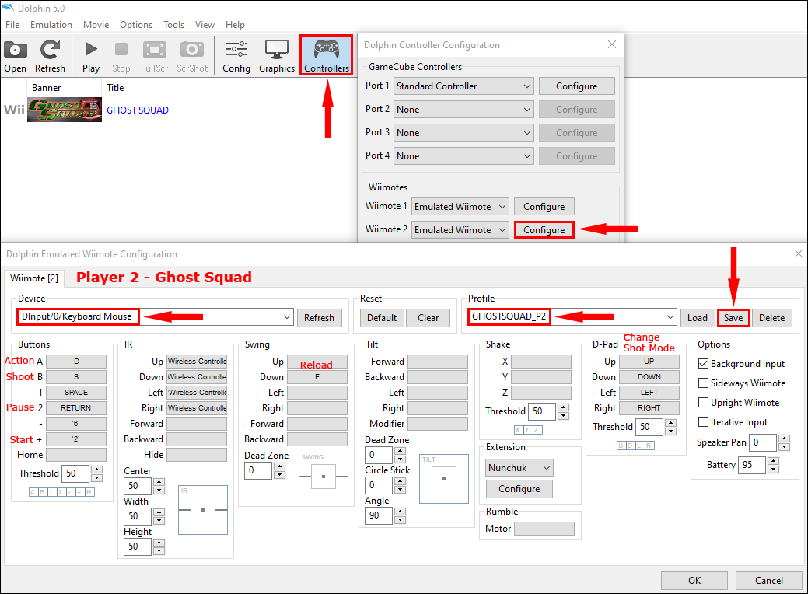The width and height of the screenshot is (808, 594).
Task: Click D-Pad Up mapping field UP
Action: pos(649,361)
